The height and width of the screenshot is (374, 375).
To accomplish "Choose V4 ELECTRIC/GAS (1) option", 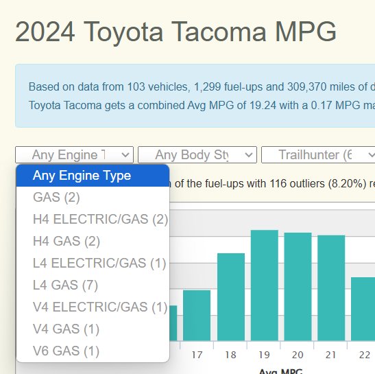I will coord(93,307).
